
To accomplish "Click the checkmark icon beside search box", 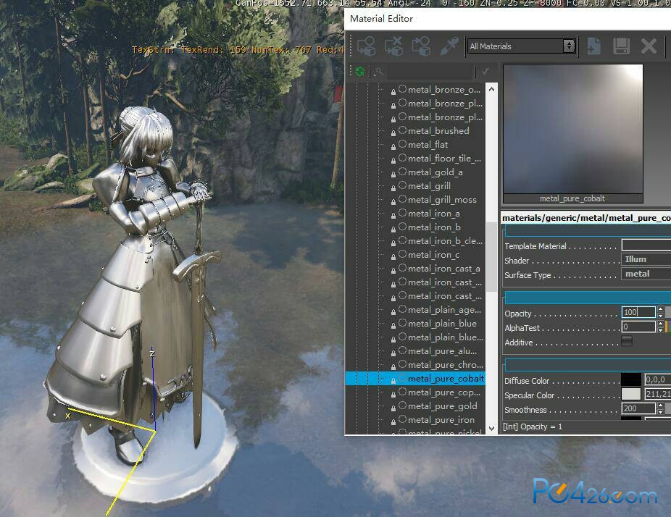I will coord(485,72).
